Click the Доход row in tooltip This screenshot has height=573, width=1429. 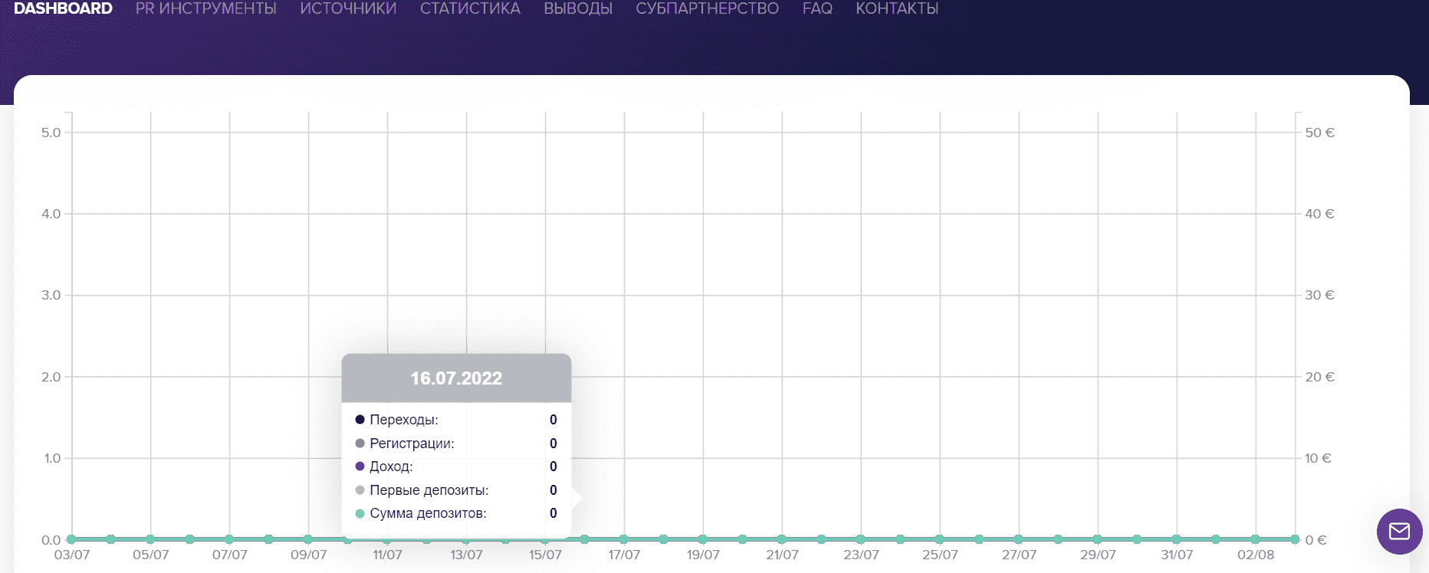click(x=456, y=467)
